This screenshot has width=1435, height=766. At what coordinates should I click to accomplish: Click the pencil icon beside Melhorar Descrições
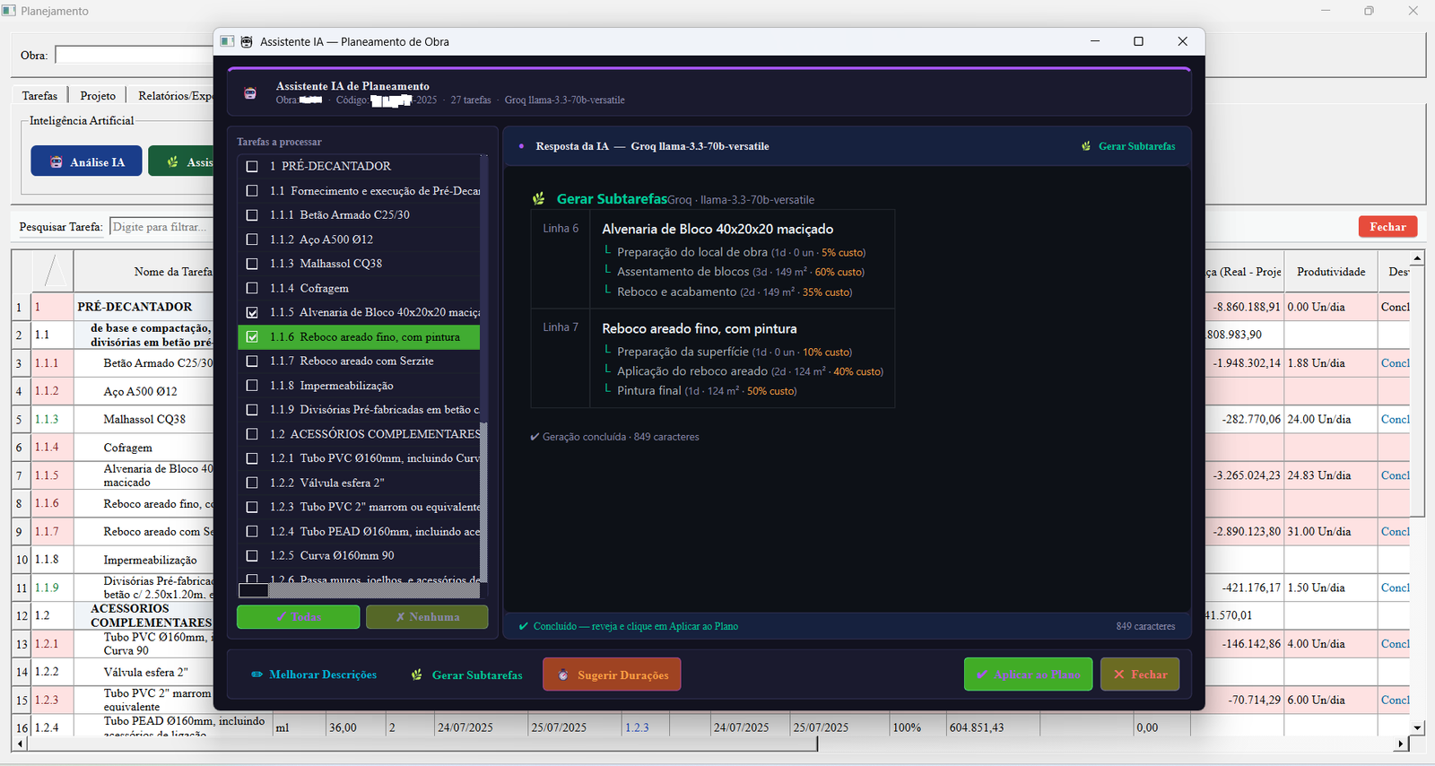click(257, 675)
